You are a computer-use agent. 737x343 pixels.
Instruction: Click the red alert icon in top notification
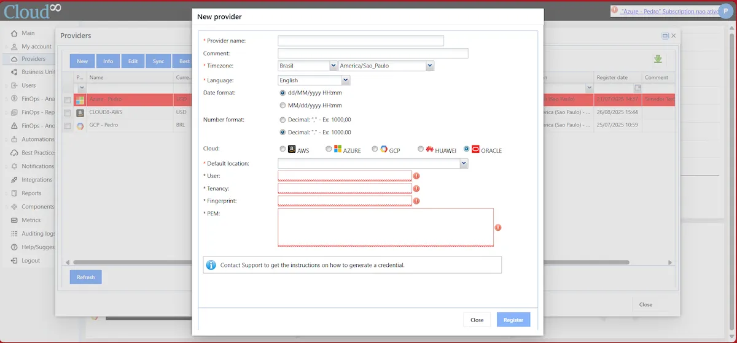point(615,10)
